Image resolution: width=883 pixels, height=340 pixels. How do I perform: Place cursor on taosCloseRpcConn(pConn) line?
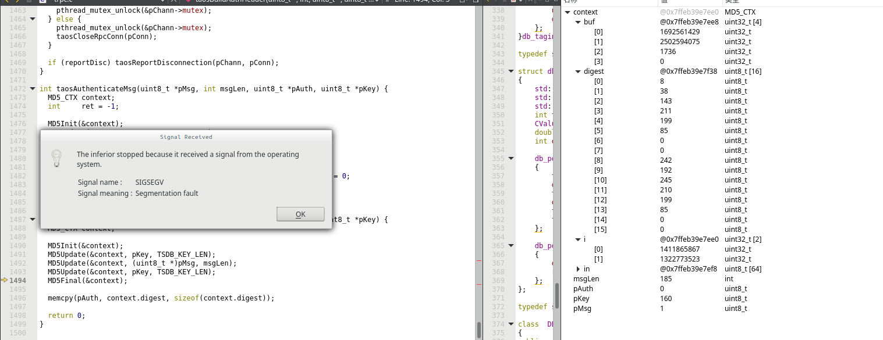[107, 37]
